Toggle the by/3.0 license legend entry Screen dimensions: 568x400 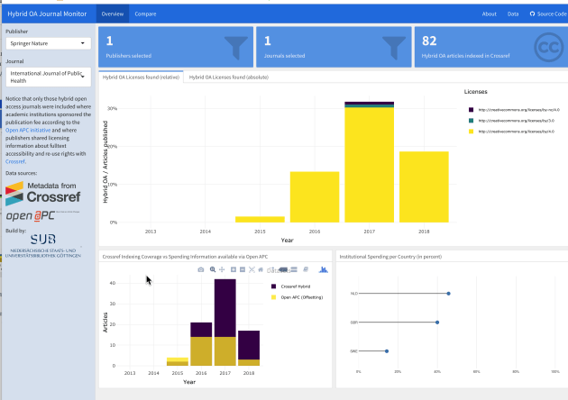514,120
